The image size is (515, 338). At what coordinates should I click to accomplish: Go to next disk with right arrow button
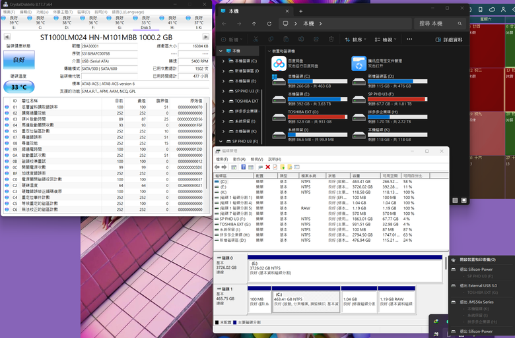tap(205, 37)
